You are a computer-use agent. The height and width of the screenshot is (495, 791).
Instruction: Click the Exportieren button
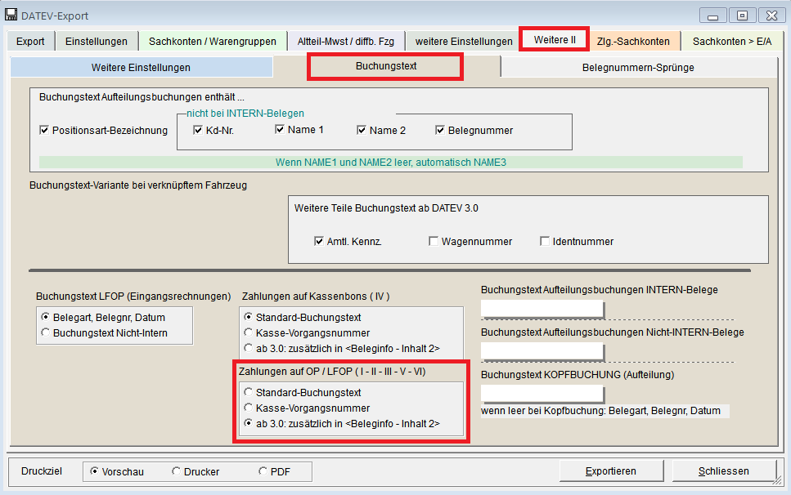pyautogui.click(x=611, y=471)
